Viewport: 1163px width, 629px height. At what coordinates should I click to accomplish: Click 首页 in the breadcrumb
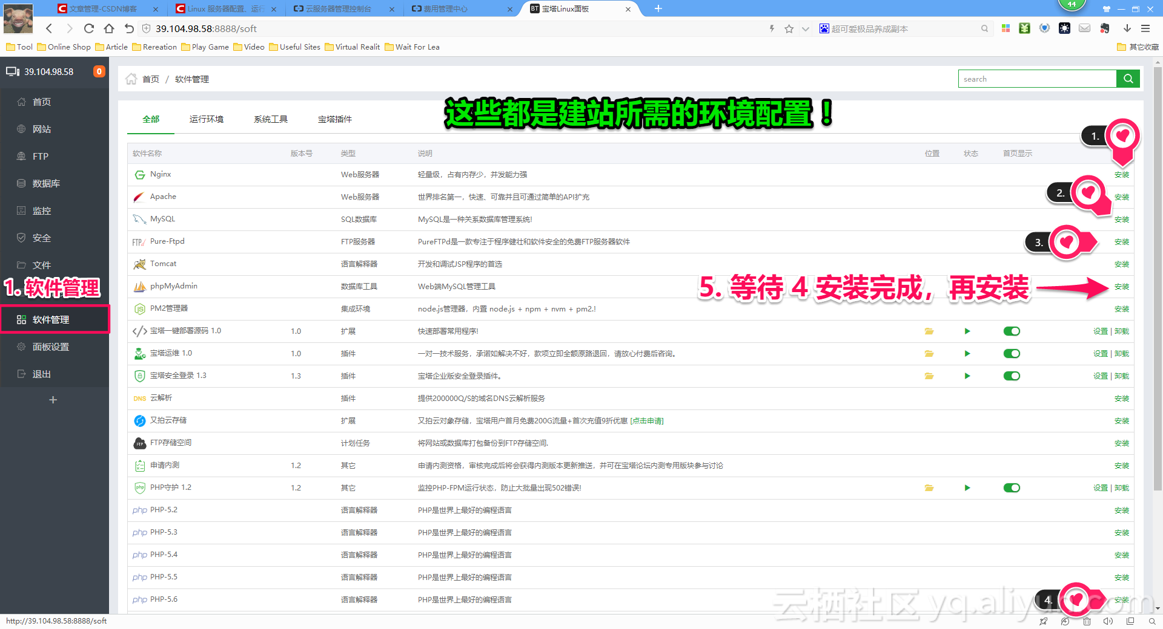(x=151, y=79)
